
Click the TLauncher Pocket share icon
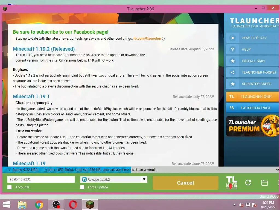point(232,72)
